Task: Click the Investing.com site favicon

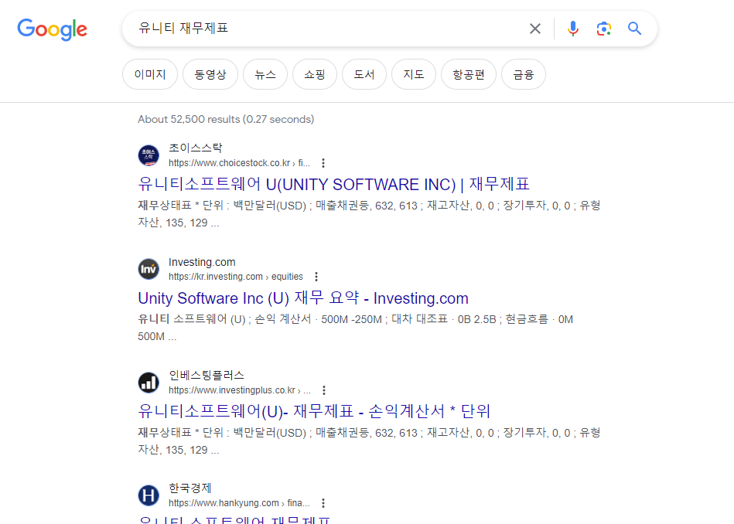Action: point(149,269)
